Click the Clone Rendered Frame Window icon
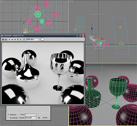The image size is (137, 126). [6, 39]
